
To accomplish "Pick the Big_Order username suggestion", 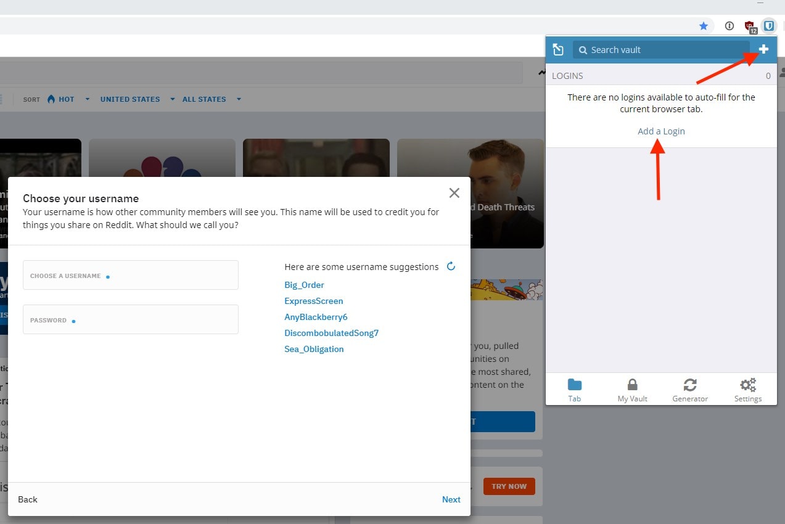I will pos(304,285).
